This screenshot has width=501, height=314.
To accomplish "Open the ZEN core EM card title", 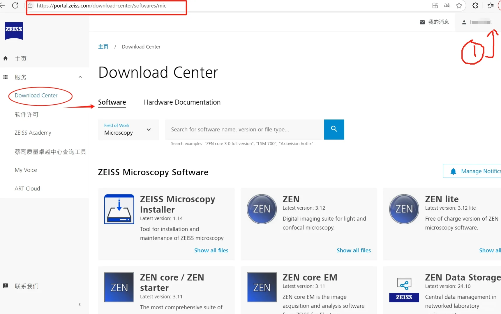I will coord(310,278).
